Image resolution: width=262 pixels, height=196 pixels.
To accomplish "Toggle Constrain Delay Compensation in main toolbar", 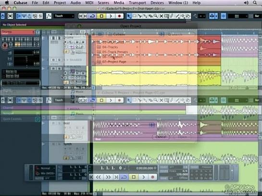I will [x=10, y=16].
